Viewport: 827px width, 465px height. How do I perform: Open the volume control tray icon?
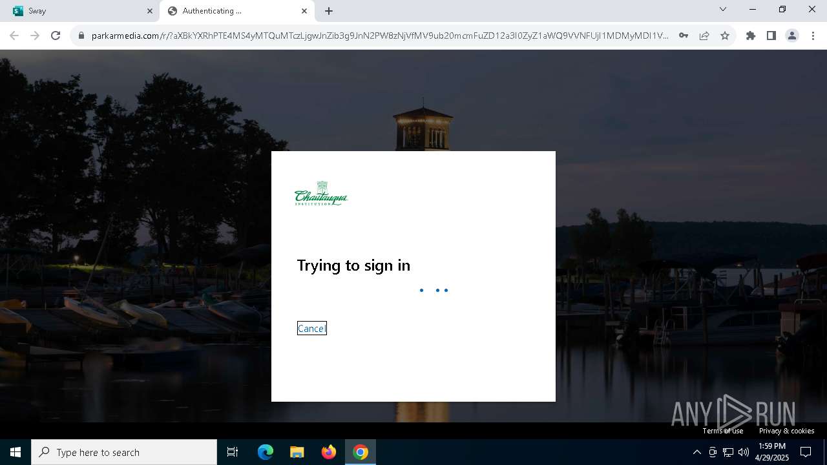(x=744, y=452)
